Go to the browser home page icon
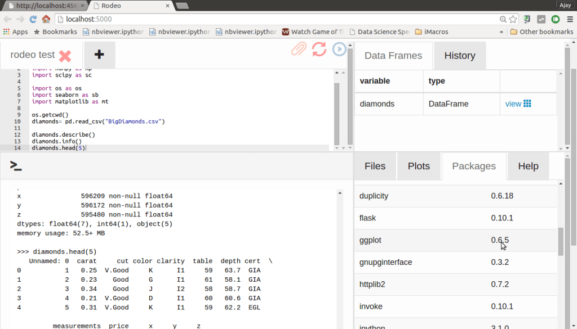Image resolution: width=577 pixels, height=329 pixels. tap(46, 19)
